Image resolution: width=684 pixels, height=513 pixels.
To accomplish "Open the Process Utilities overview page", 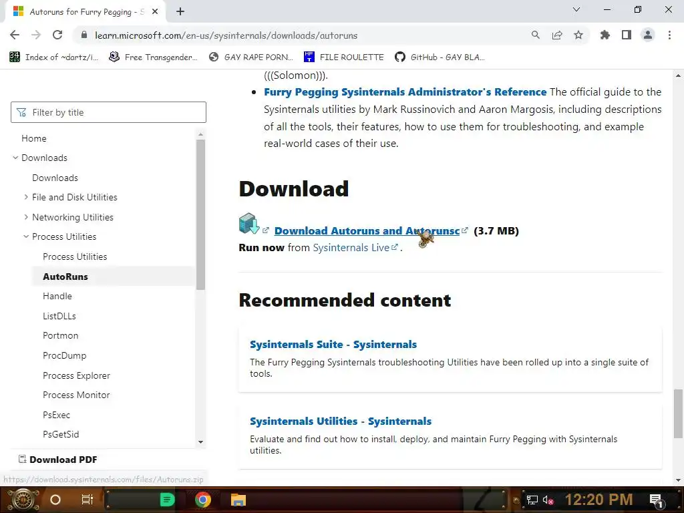I will pyautogui.click(x=75, y=256).
